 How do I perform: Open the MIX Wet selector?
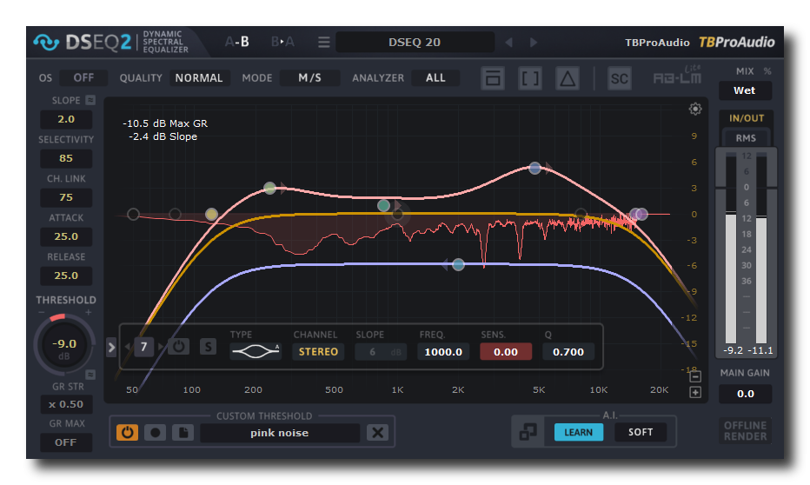point(745,90)
